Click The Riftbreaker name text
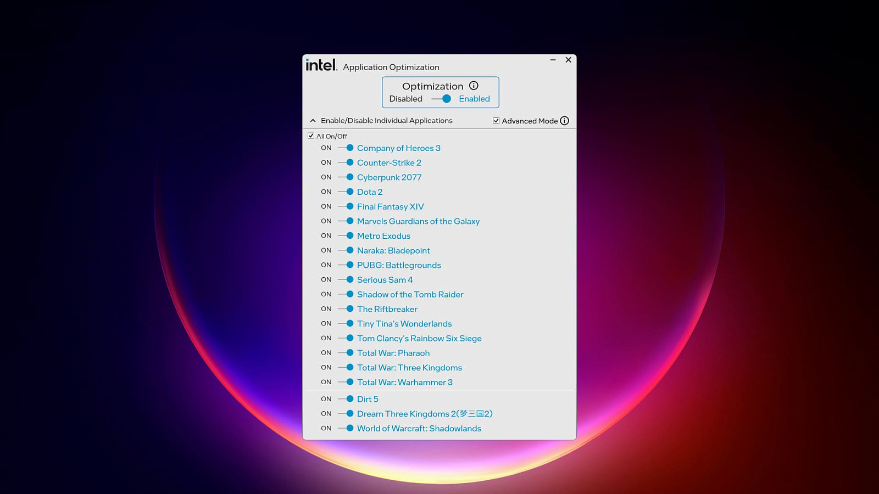 (x=387, y=309)
